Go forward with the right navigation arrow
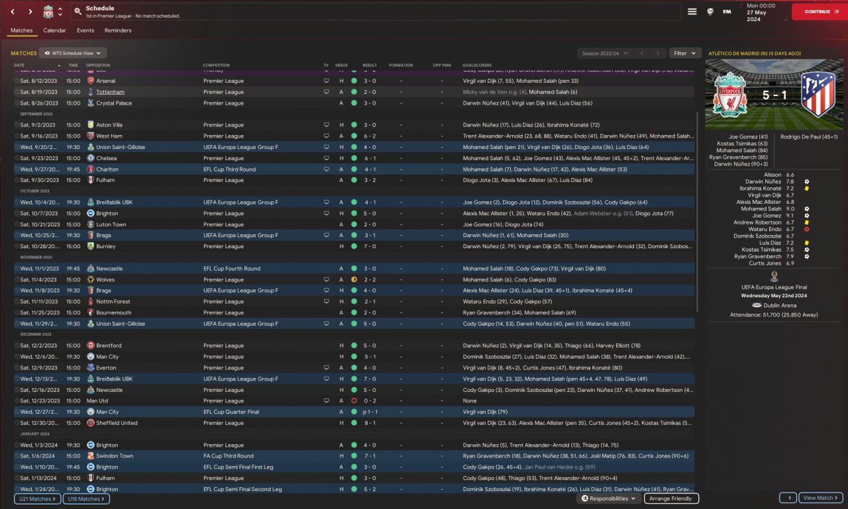Viewport: 848px width, 509px height. coord(30,12)
